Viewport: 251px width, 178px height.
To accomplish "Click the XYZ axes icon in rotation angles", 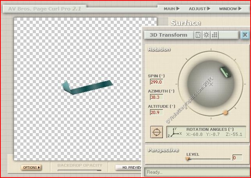I will click(x=173, y=132).
